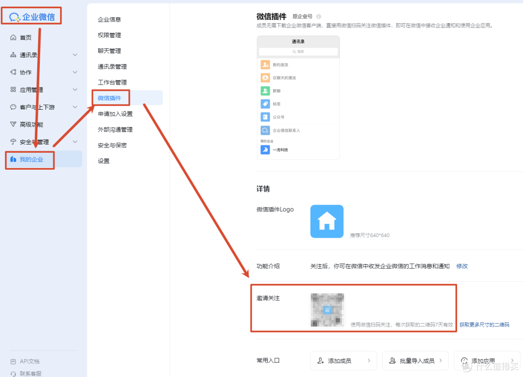Select 我的企业 in the sidebar

coord(44,159)
